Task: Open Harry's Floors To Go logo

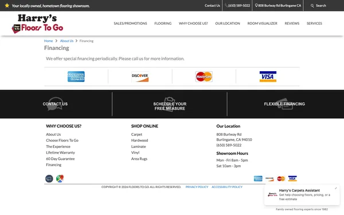Action: click(37, 24)
